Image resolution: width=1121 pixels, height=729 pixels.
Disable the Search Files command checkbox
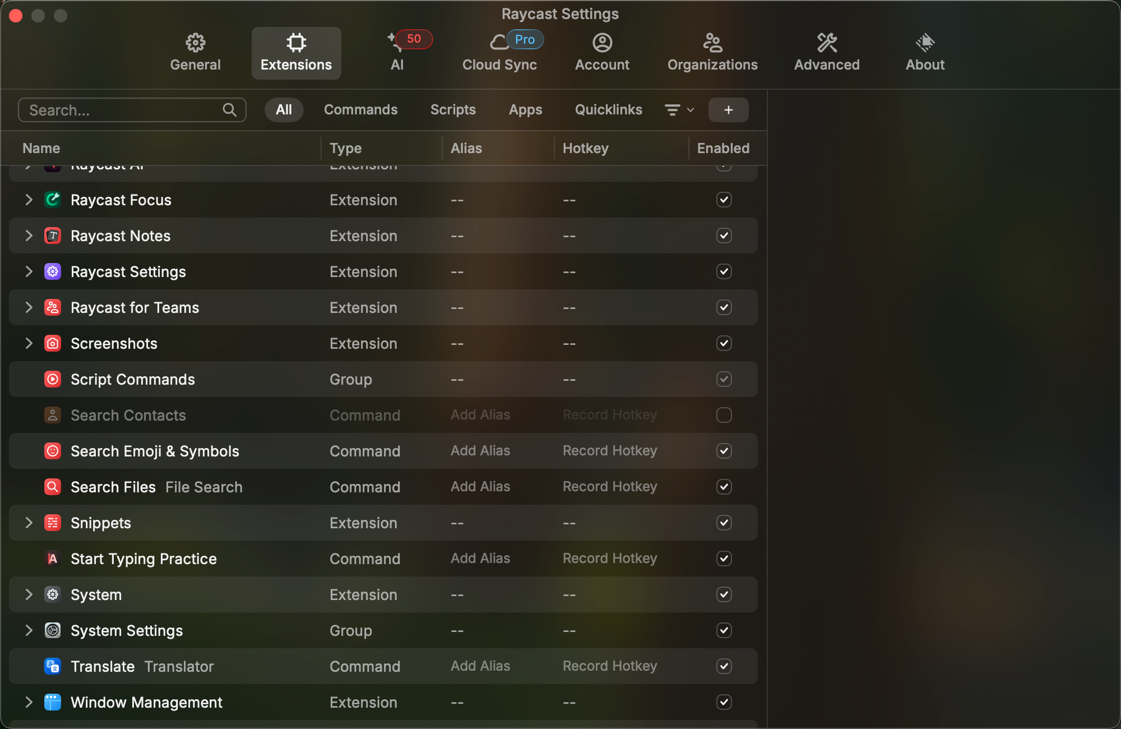(x=724, y=487)
